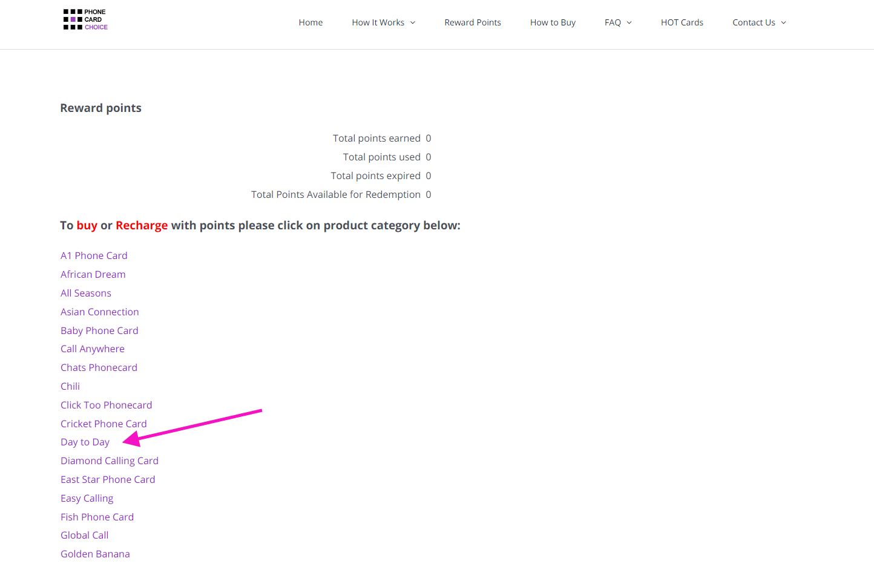This screenshot has width=874, height=564.
Task: Open Diamond Calling Card category
Action: (110, 461)
